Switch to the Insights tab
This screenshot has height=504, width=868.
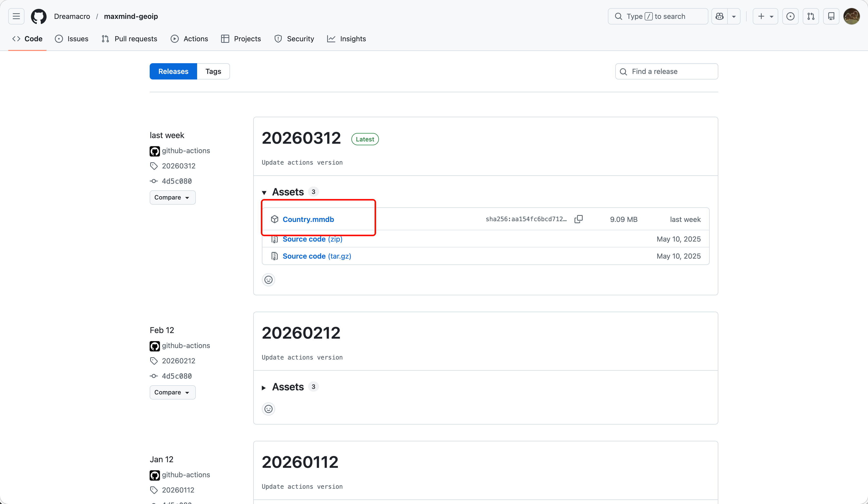pyautogui.click(x=347, y=38)
